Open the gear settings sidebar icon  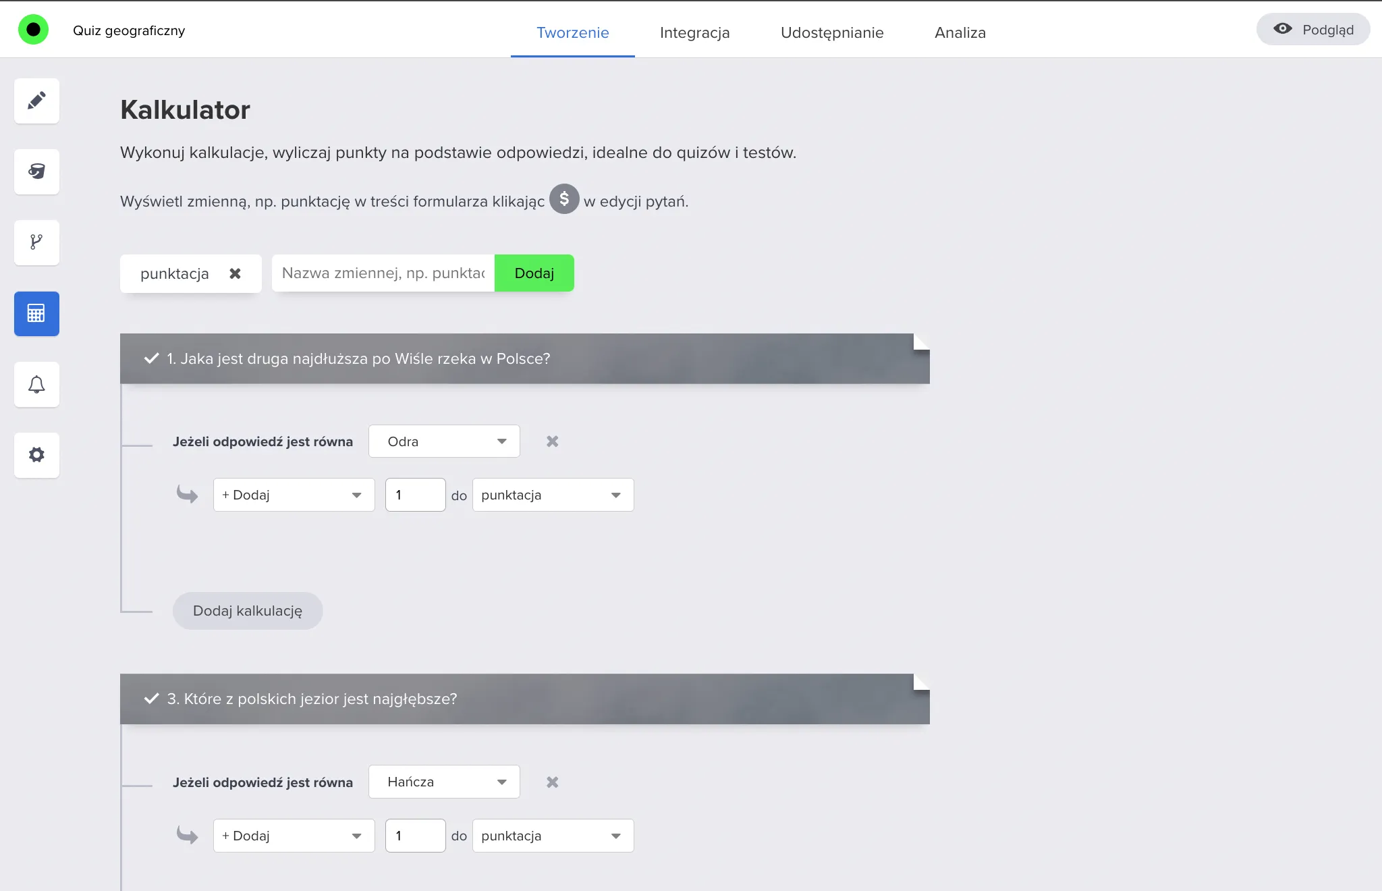(36, 455)
